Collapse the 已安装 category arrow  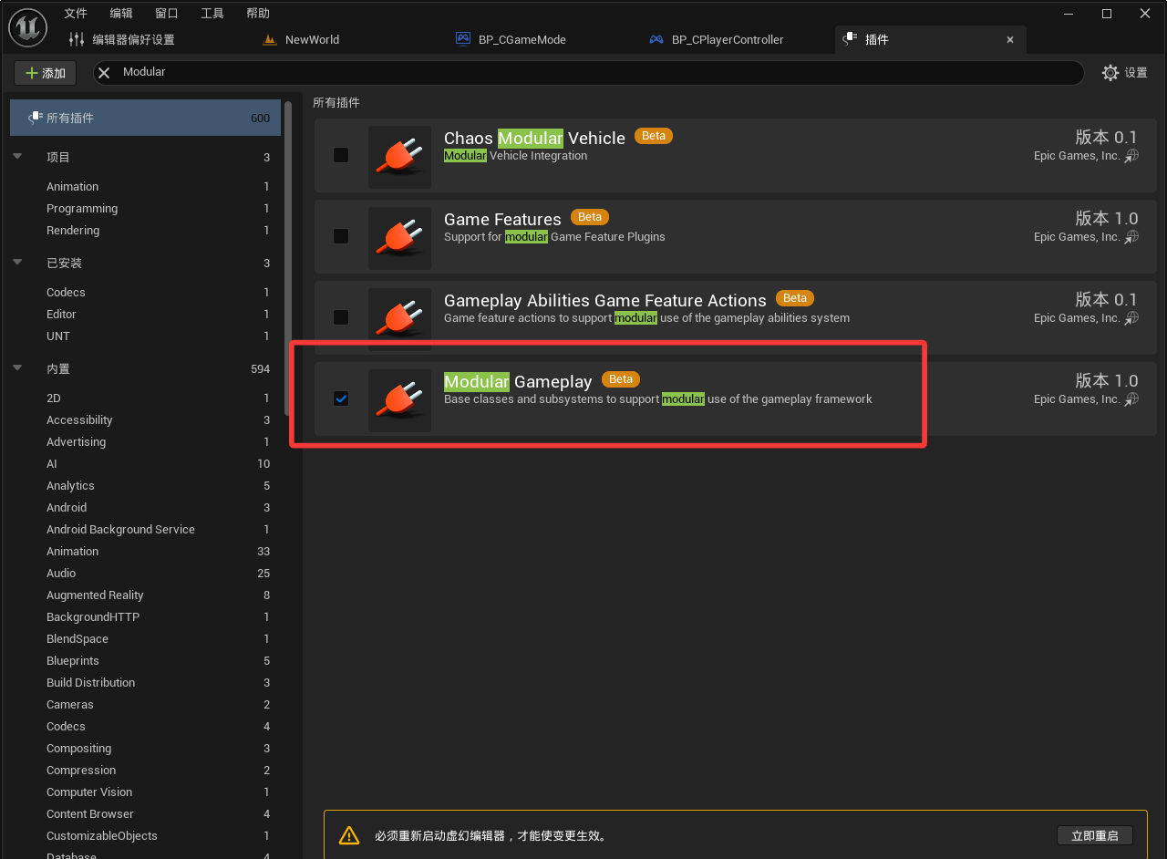point(17,263)
